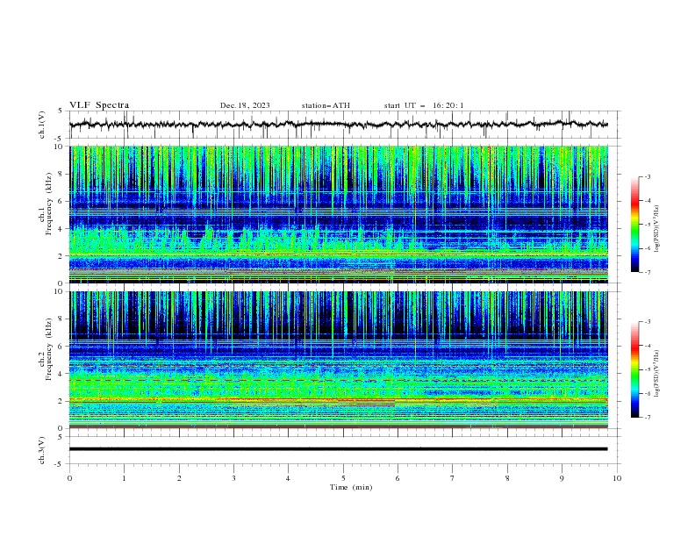The height and width of the screenshot is (537, 695).
Task: Click the time axis tick label "2"
Action: point(179,478)
